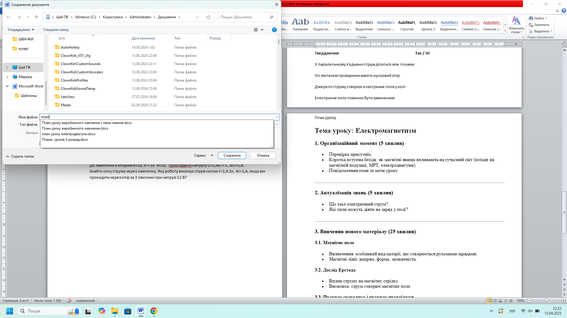Launch Copilot from taskbar

pyautogui.click(x=102, y=311)
